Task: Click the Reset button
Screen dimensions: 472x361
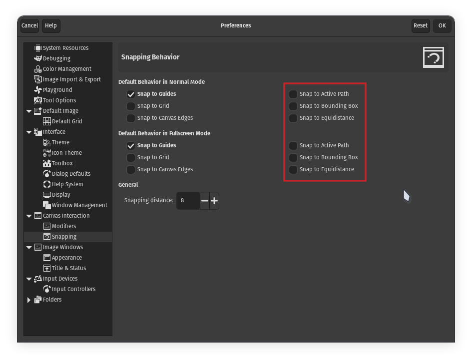Action: pos(421,25)
